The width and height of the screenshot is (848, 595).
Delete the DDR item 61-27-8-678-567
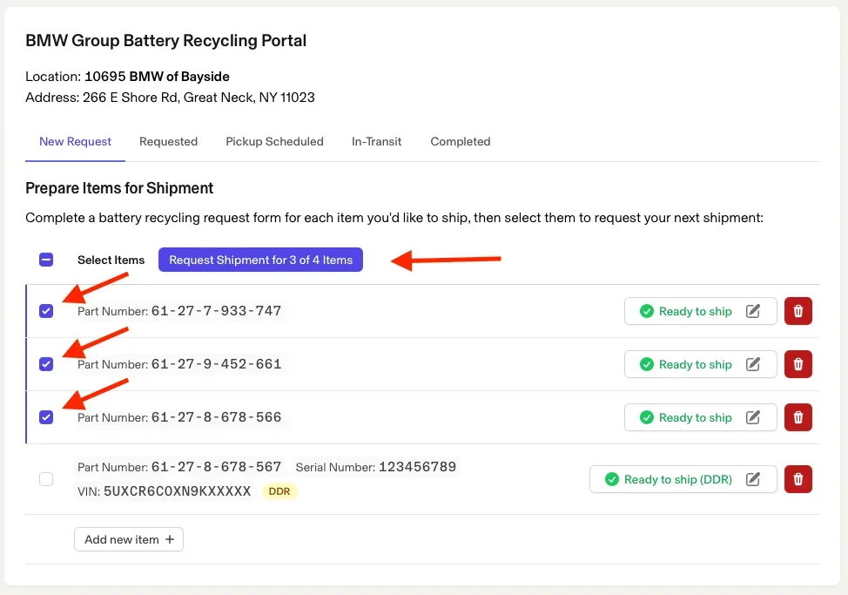[x=798, y=479]
